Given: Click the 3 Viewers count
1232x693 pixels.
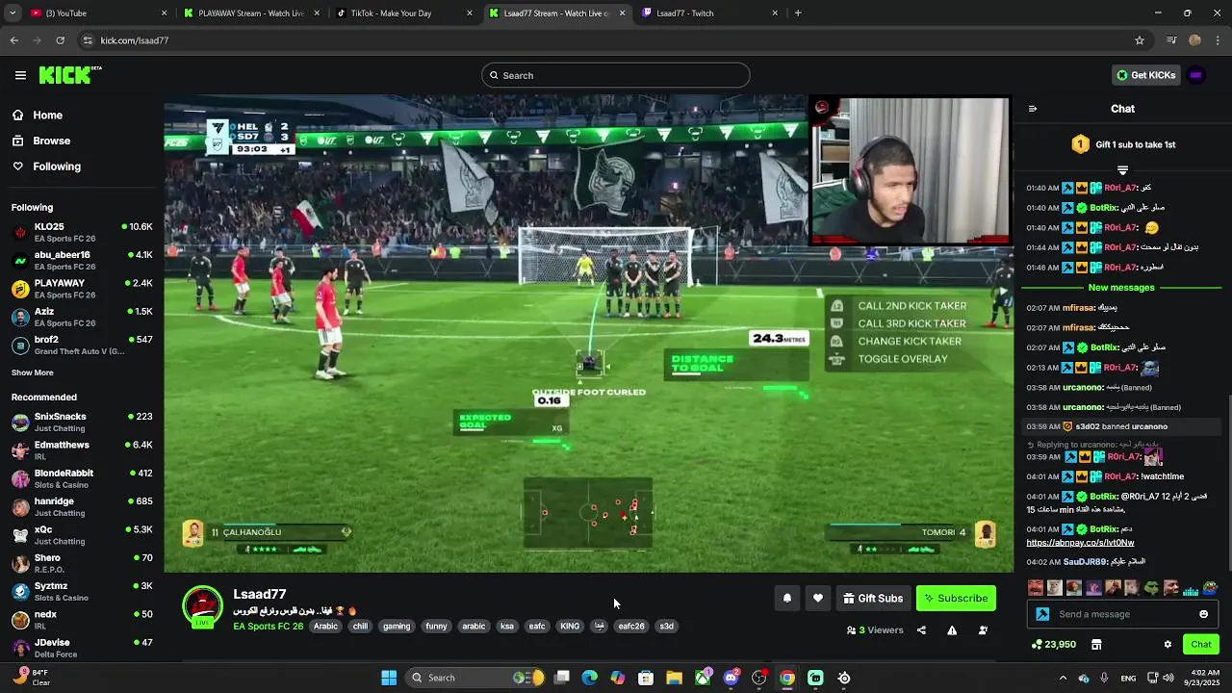Looking at the screenshot, I should coord(875,630).
